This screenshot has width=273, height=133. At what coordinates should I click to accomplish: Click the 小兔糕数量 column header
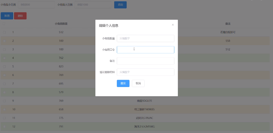tap(61, 24)
